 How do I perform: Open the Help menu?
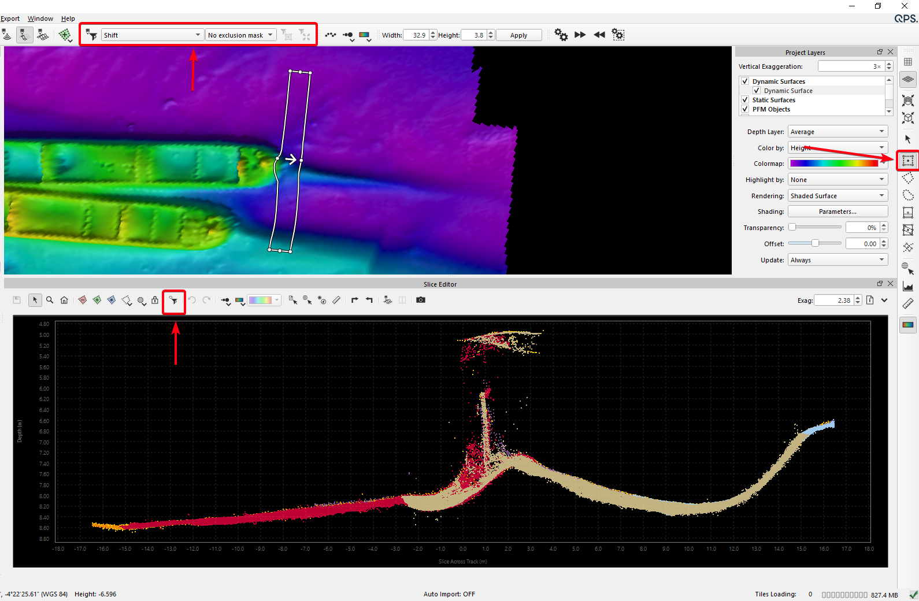pos(68,18)
